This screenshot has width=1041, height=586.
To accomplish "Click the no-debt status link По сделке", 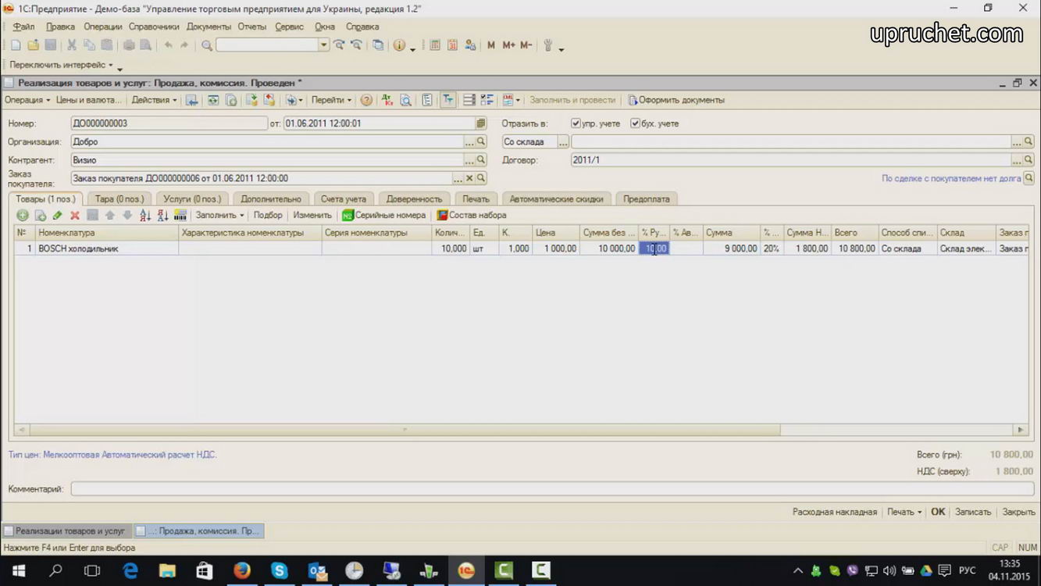I will 951,178.
